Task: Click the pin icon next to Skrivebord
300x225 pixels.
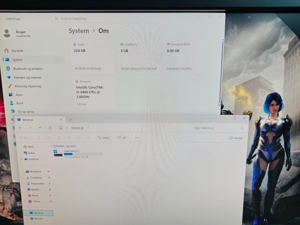Action: [48, 172]
